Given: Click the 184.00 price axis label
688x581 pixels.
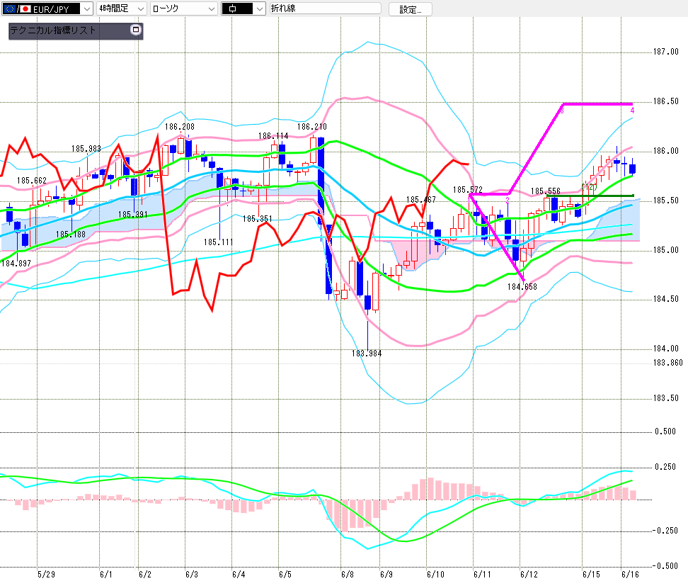Looking at the screenshot, I should click(666, 349).
